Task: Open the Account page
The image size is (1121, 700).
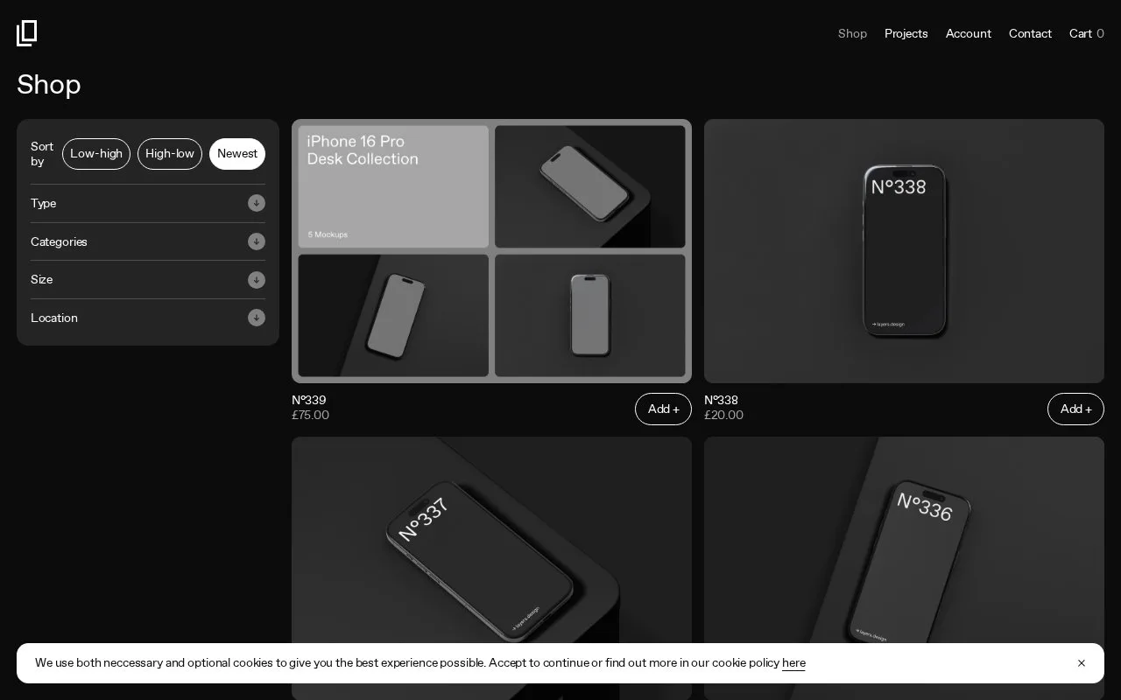Action: (969, 33)
